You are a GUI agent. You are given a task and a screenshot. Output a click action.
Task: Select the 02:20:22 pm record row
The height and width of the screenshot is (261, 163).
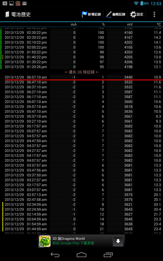(x=81, y=38)
